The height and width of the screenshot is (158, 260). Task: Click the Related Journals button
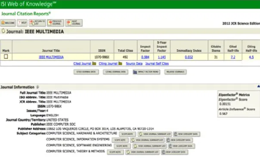coord(176,72)
